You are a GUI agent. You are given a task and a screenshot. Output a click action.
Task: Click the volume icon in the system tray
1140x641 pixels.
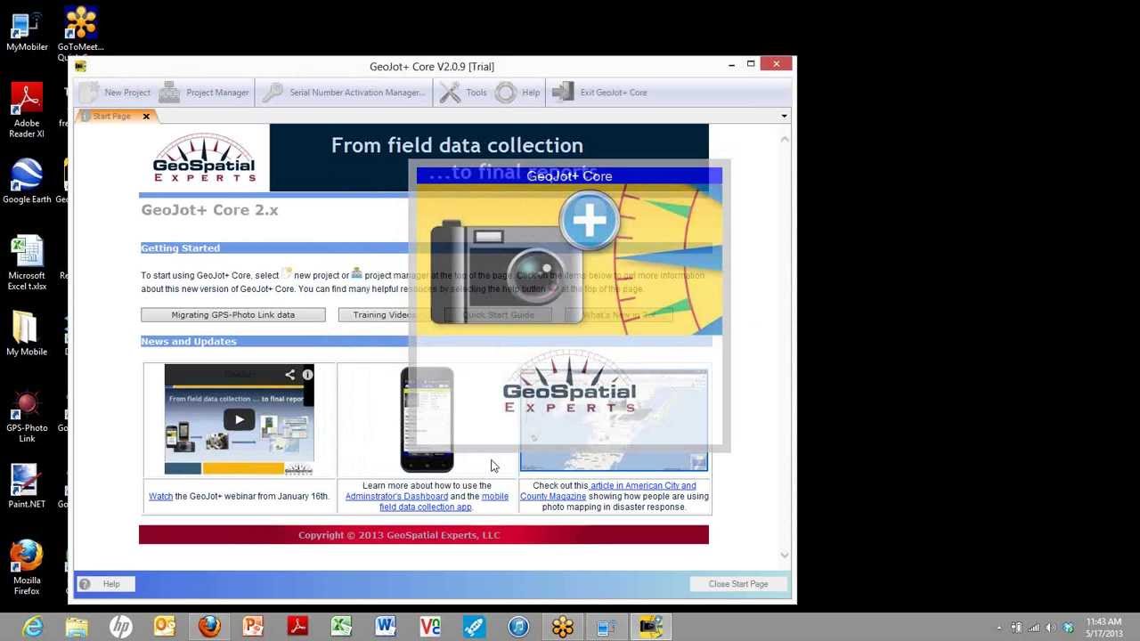pyautogui.click(x=1050, y=628)
